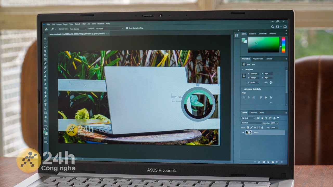Select the Pen tool
The width and height of the screenshot is (333, 187).
(45, 101)
